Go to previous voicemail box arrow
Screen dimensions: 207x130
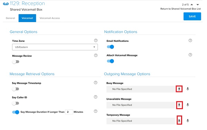click(192, 4)
